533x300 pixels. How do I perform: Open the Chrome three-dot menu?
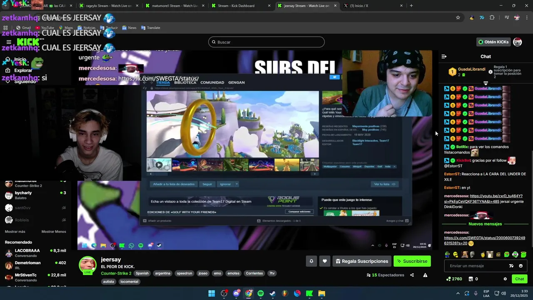click(x=527, y=17)
